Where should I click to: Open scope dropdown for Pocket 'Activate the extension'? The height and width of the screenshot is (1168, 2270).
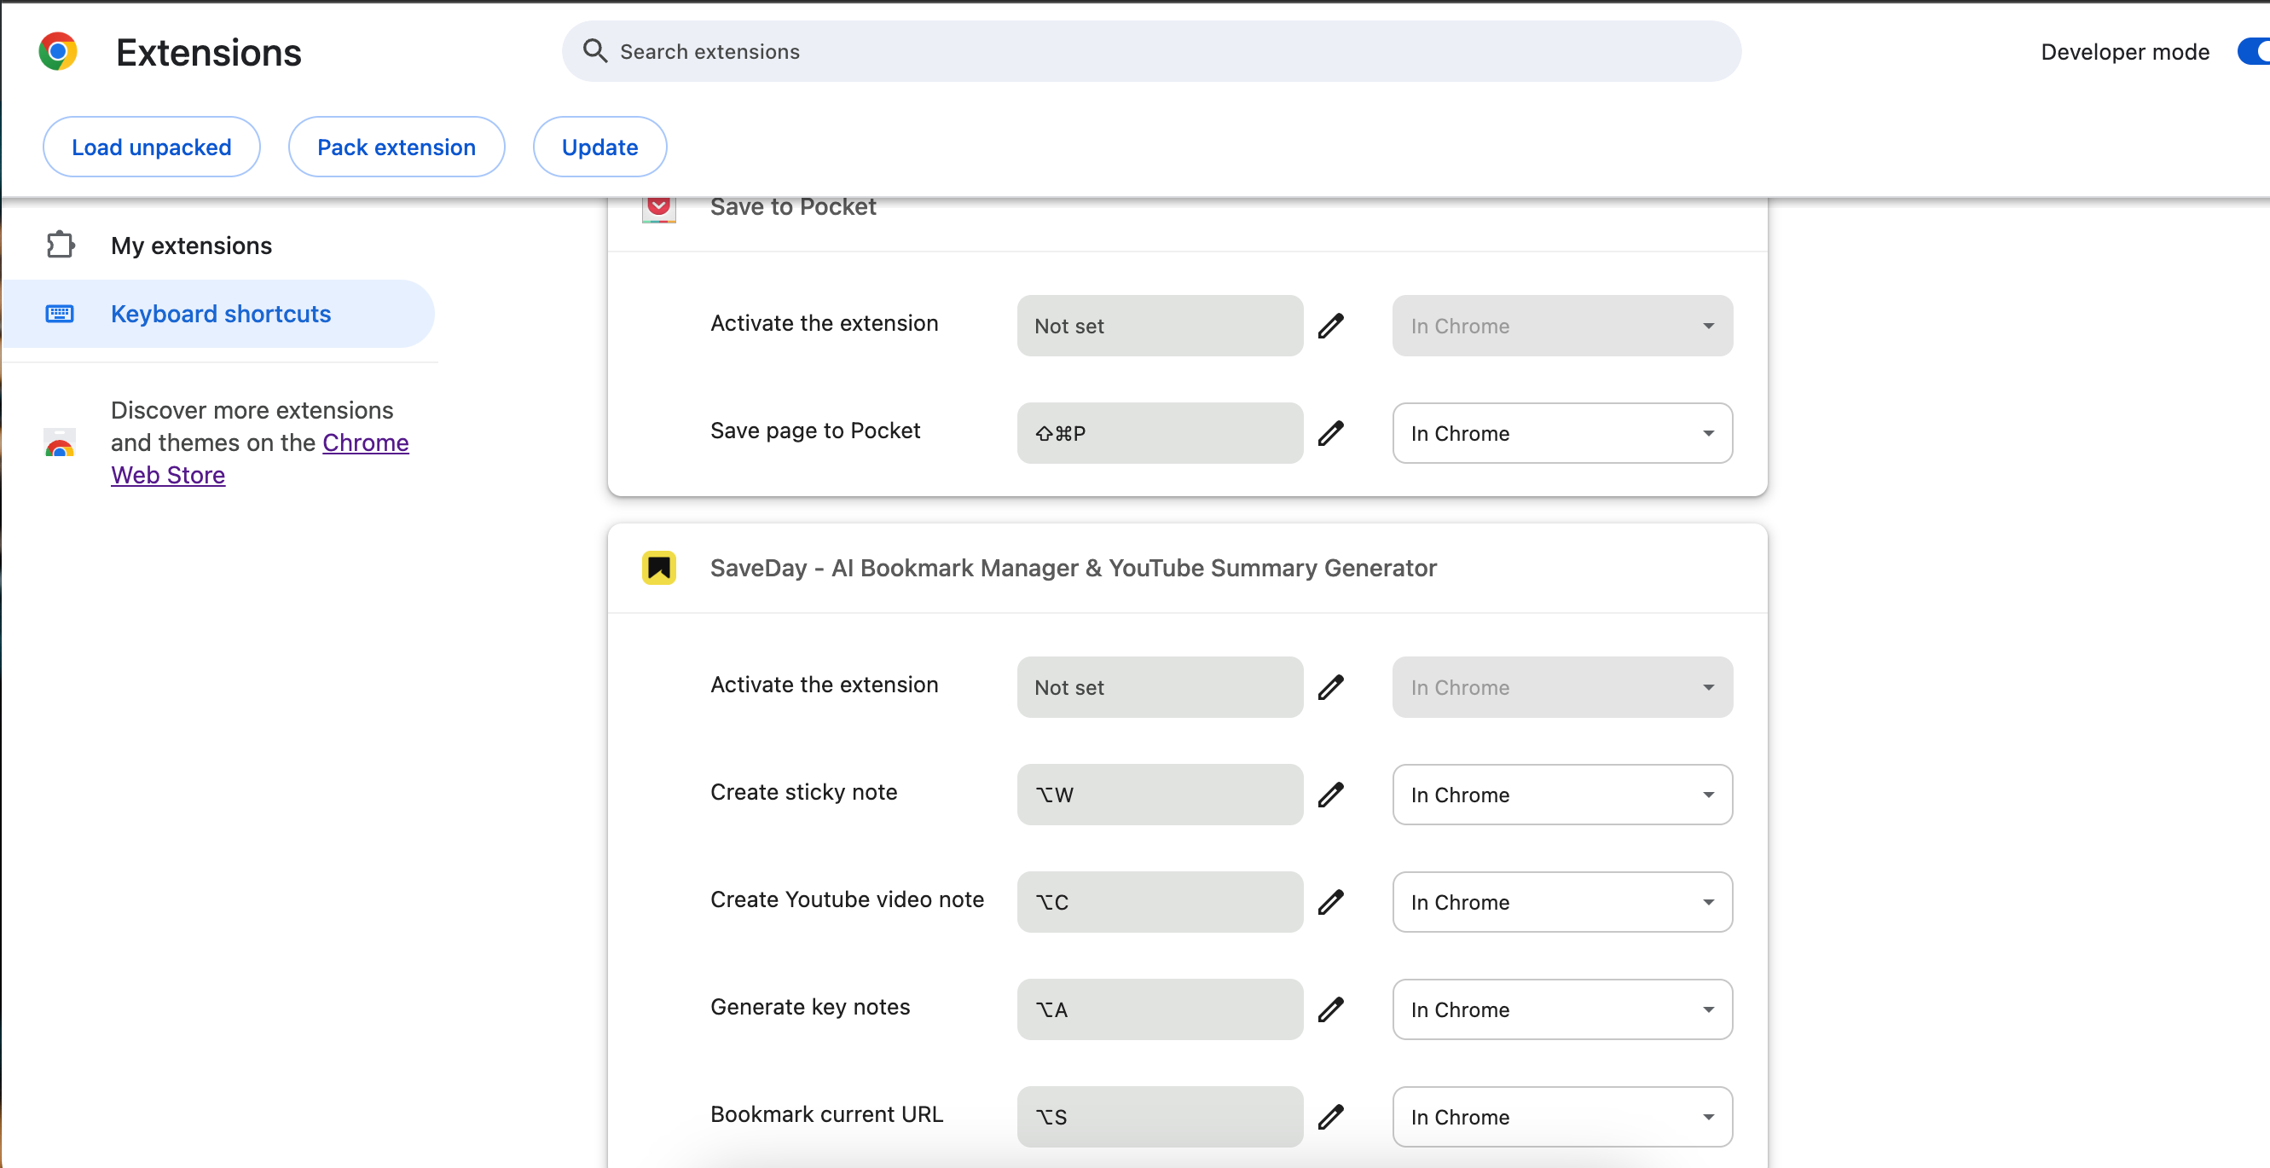[1562, 326]
